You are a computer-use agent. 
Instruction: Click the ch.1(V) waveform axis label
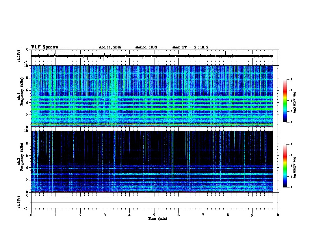[19, 56]
